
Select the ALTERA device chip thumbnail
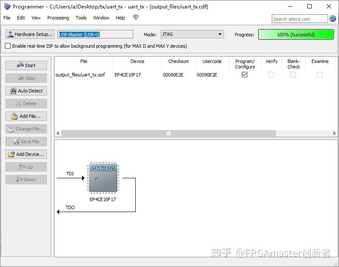(x=103, y=177)
